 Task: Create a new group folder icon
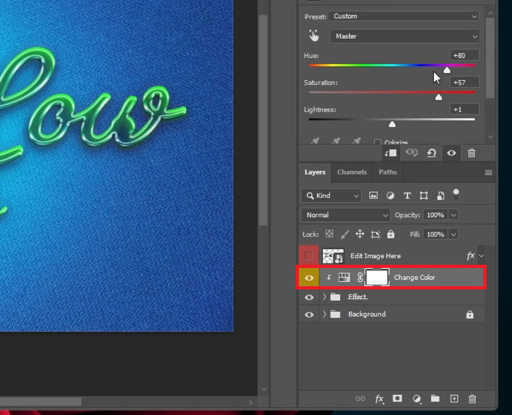435,399
